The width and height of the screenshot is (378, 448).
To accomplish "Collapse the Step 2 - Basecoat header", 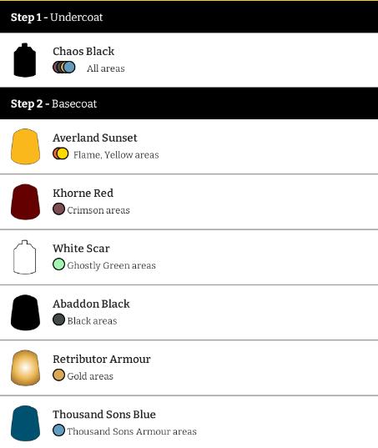I will [189, 103].
